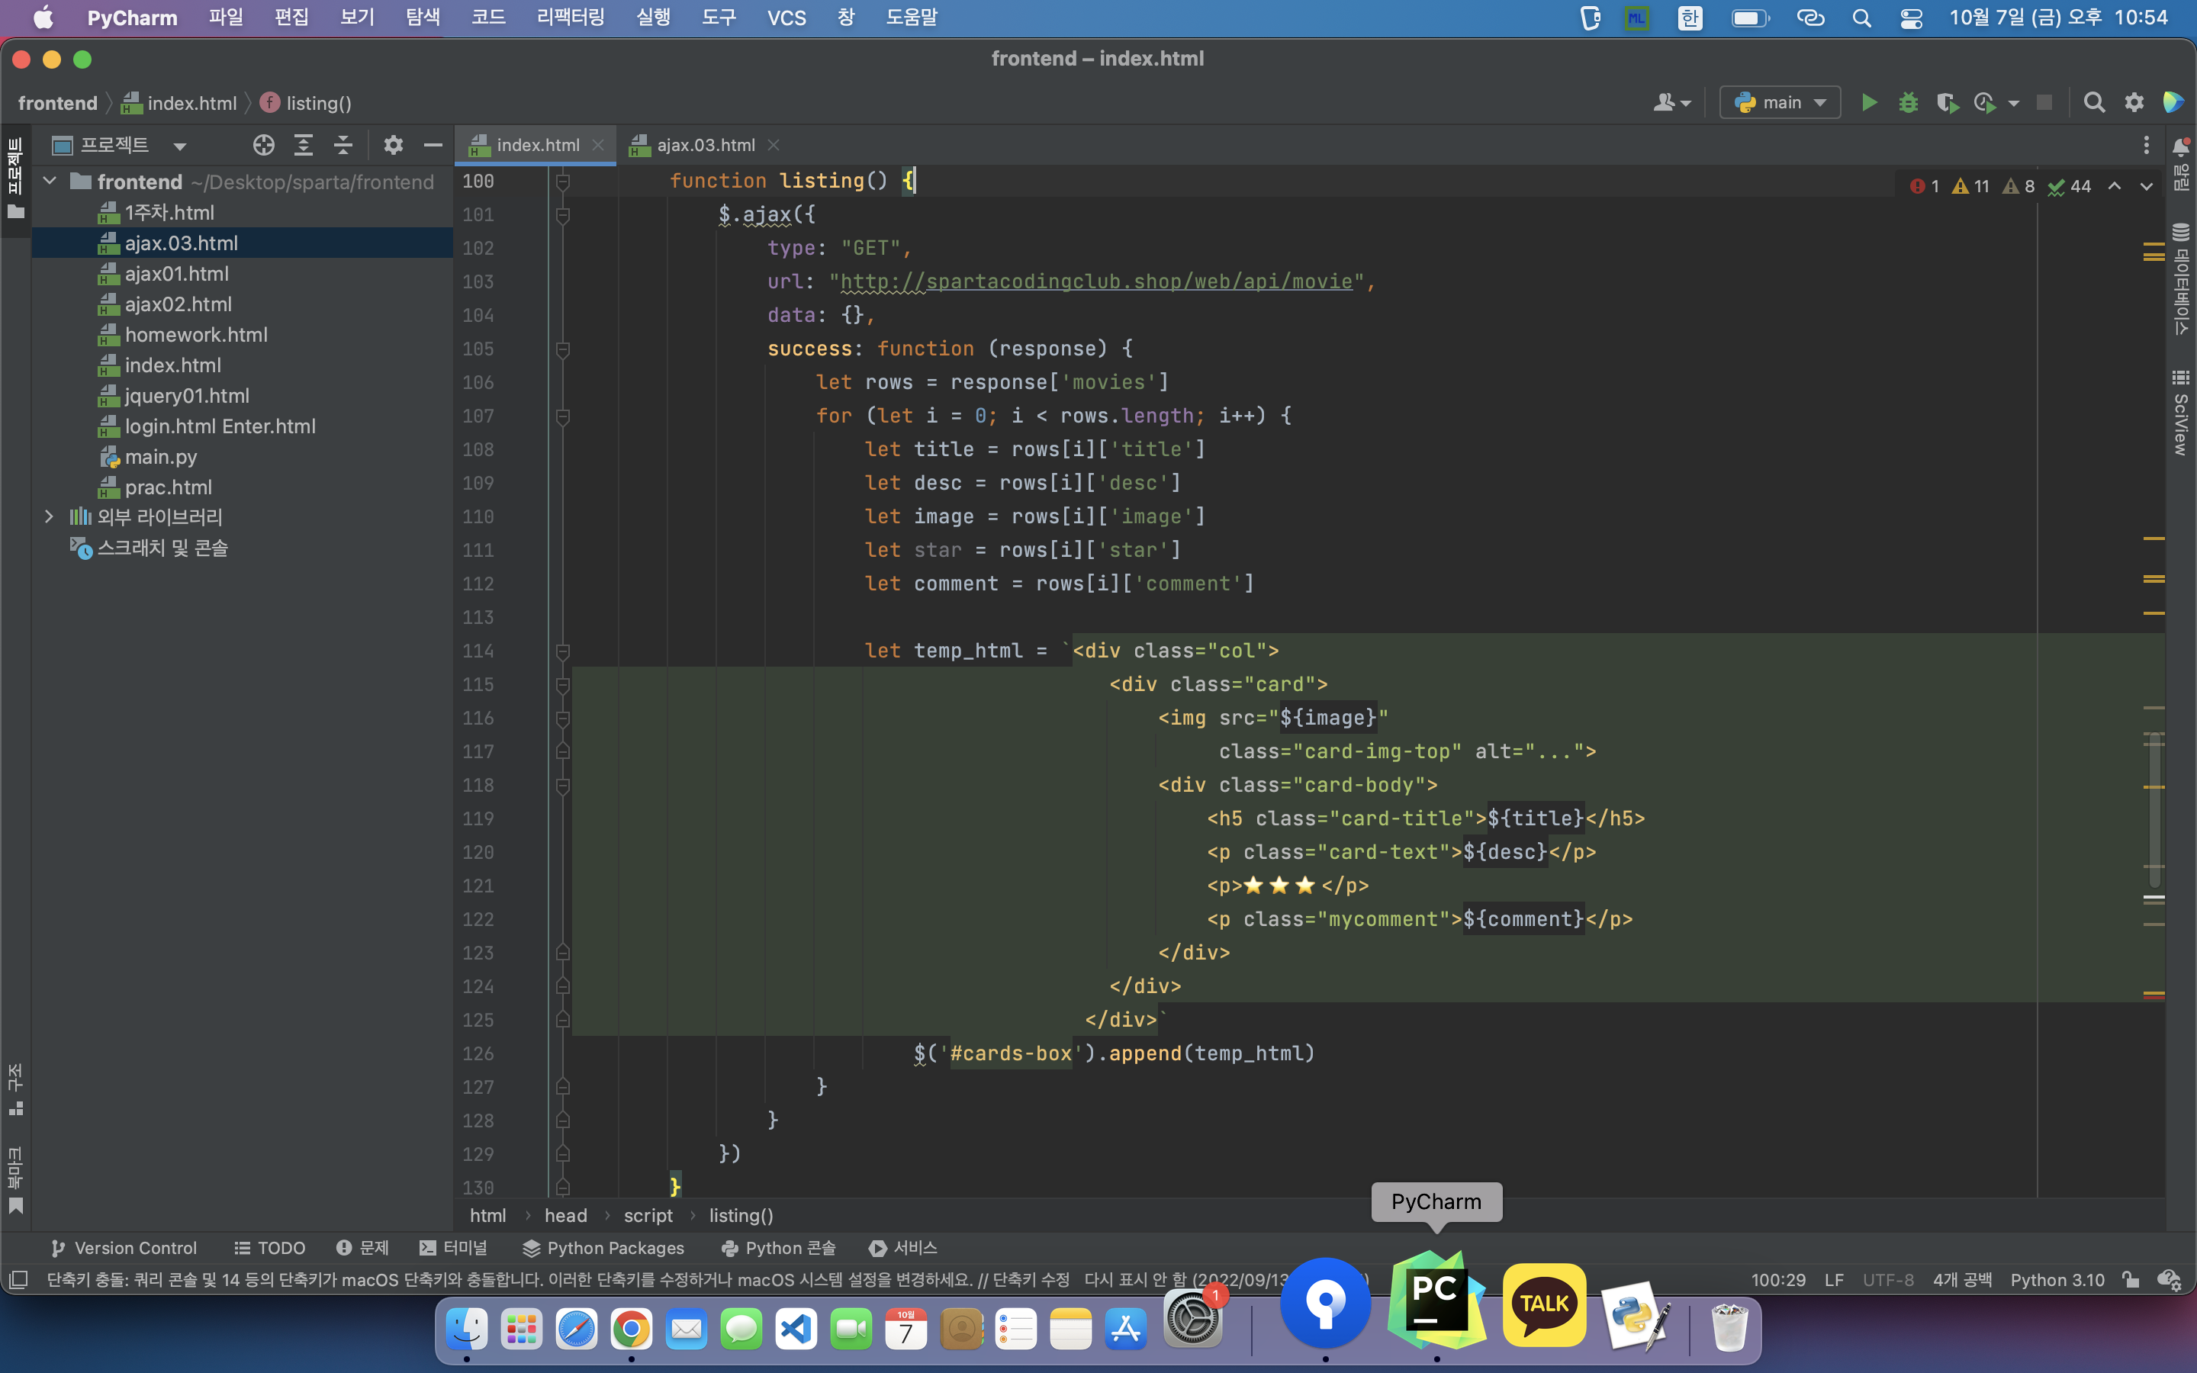Expand the external libraries node
This screenshot has width=2197, height=1373.
click(x=50, y=516)
